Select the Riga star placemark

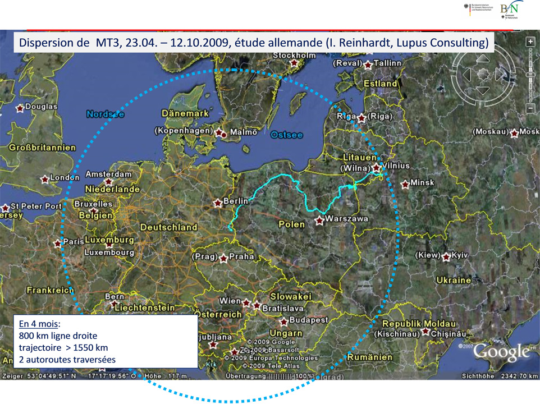361,118
